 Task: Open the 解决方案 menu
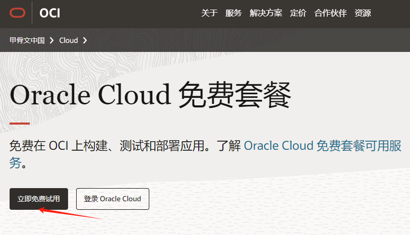(x=266, y=13)
